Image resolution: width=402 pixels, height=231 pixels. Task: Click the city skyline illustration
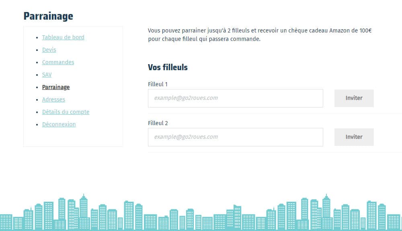click(x=201, y=215)
